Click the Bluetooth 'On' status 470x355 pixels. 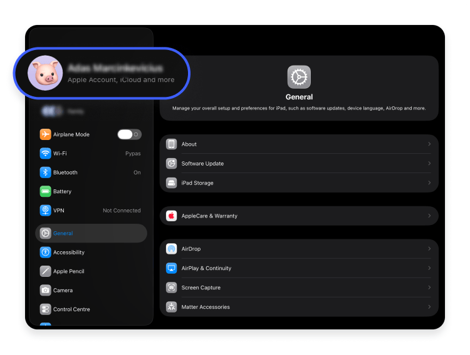137,172
